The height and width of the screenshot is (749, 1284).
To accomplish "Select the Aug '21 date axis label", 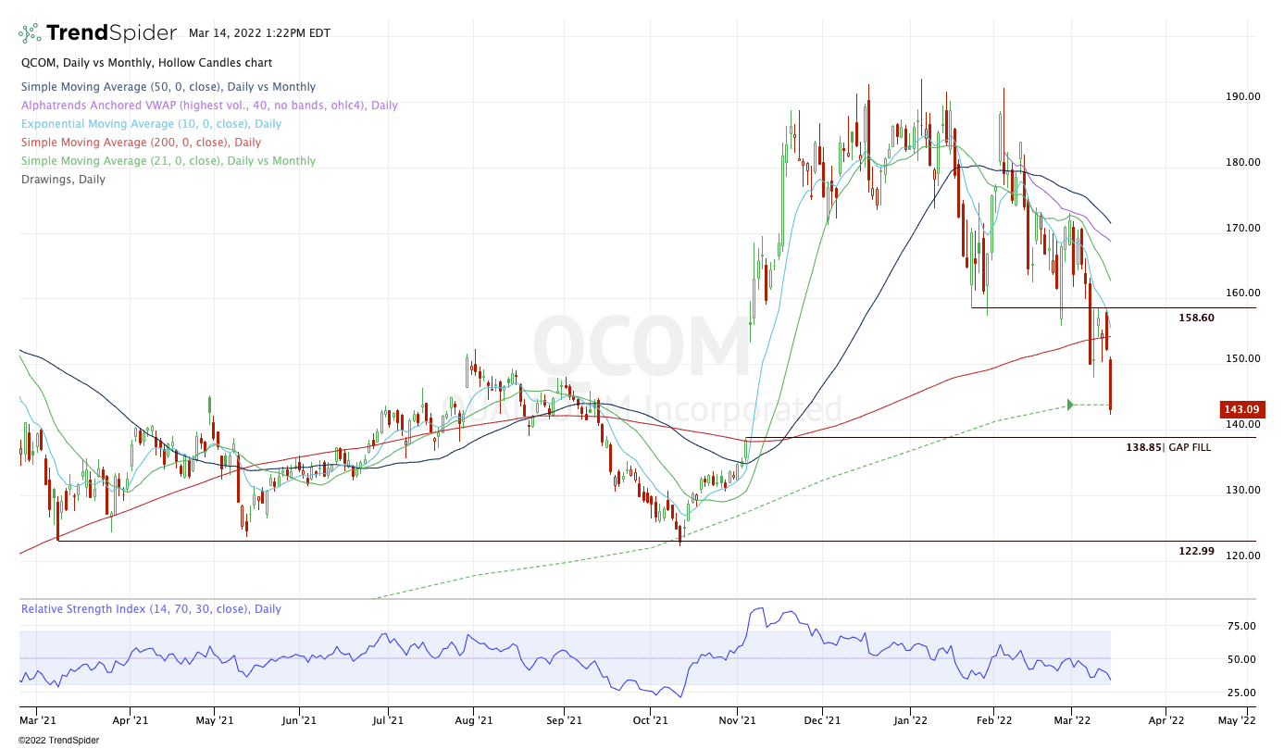I will [473, 718].
